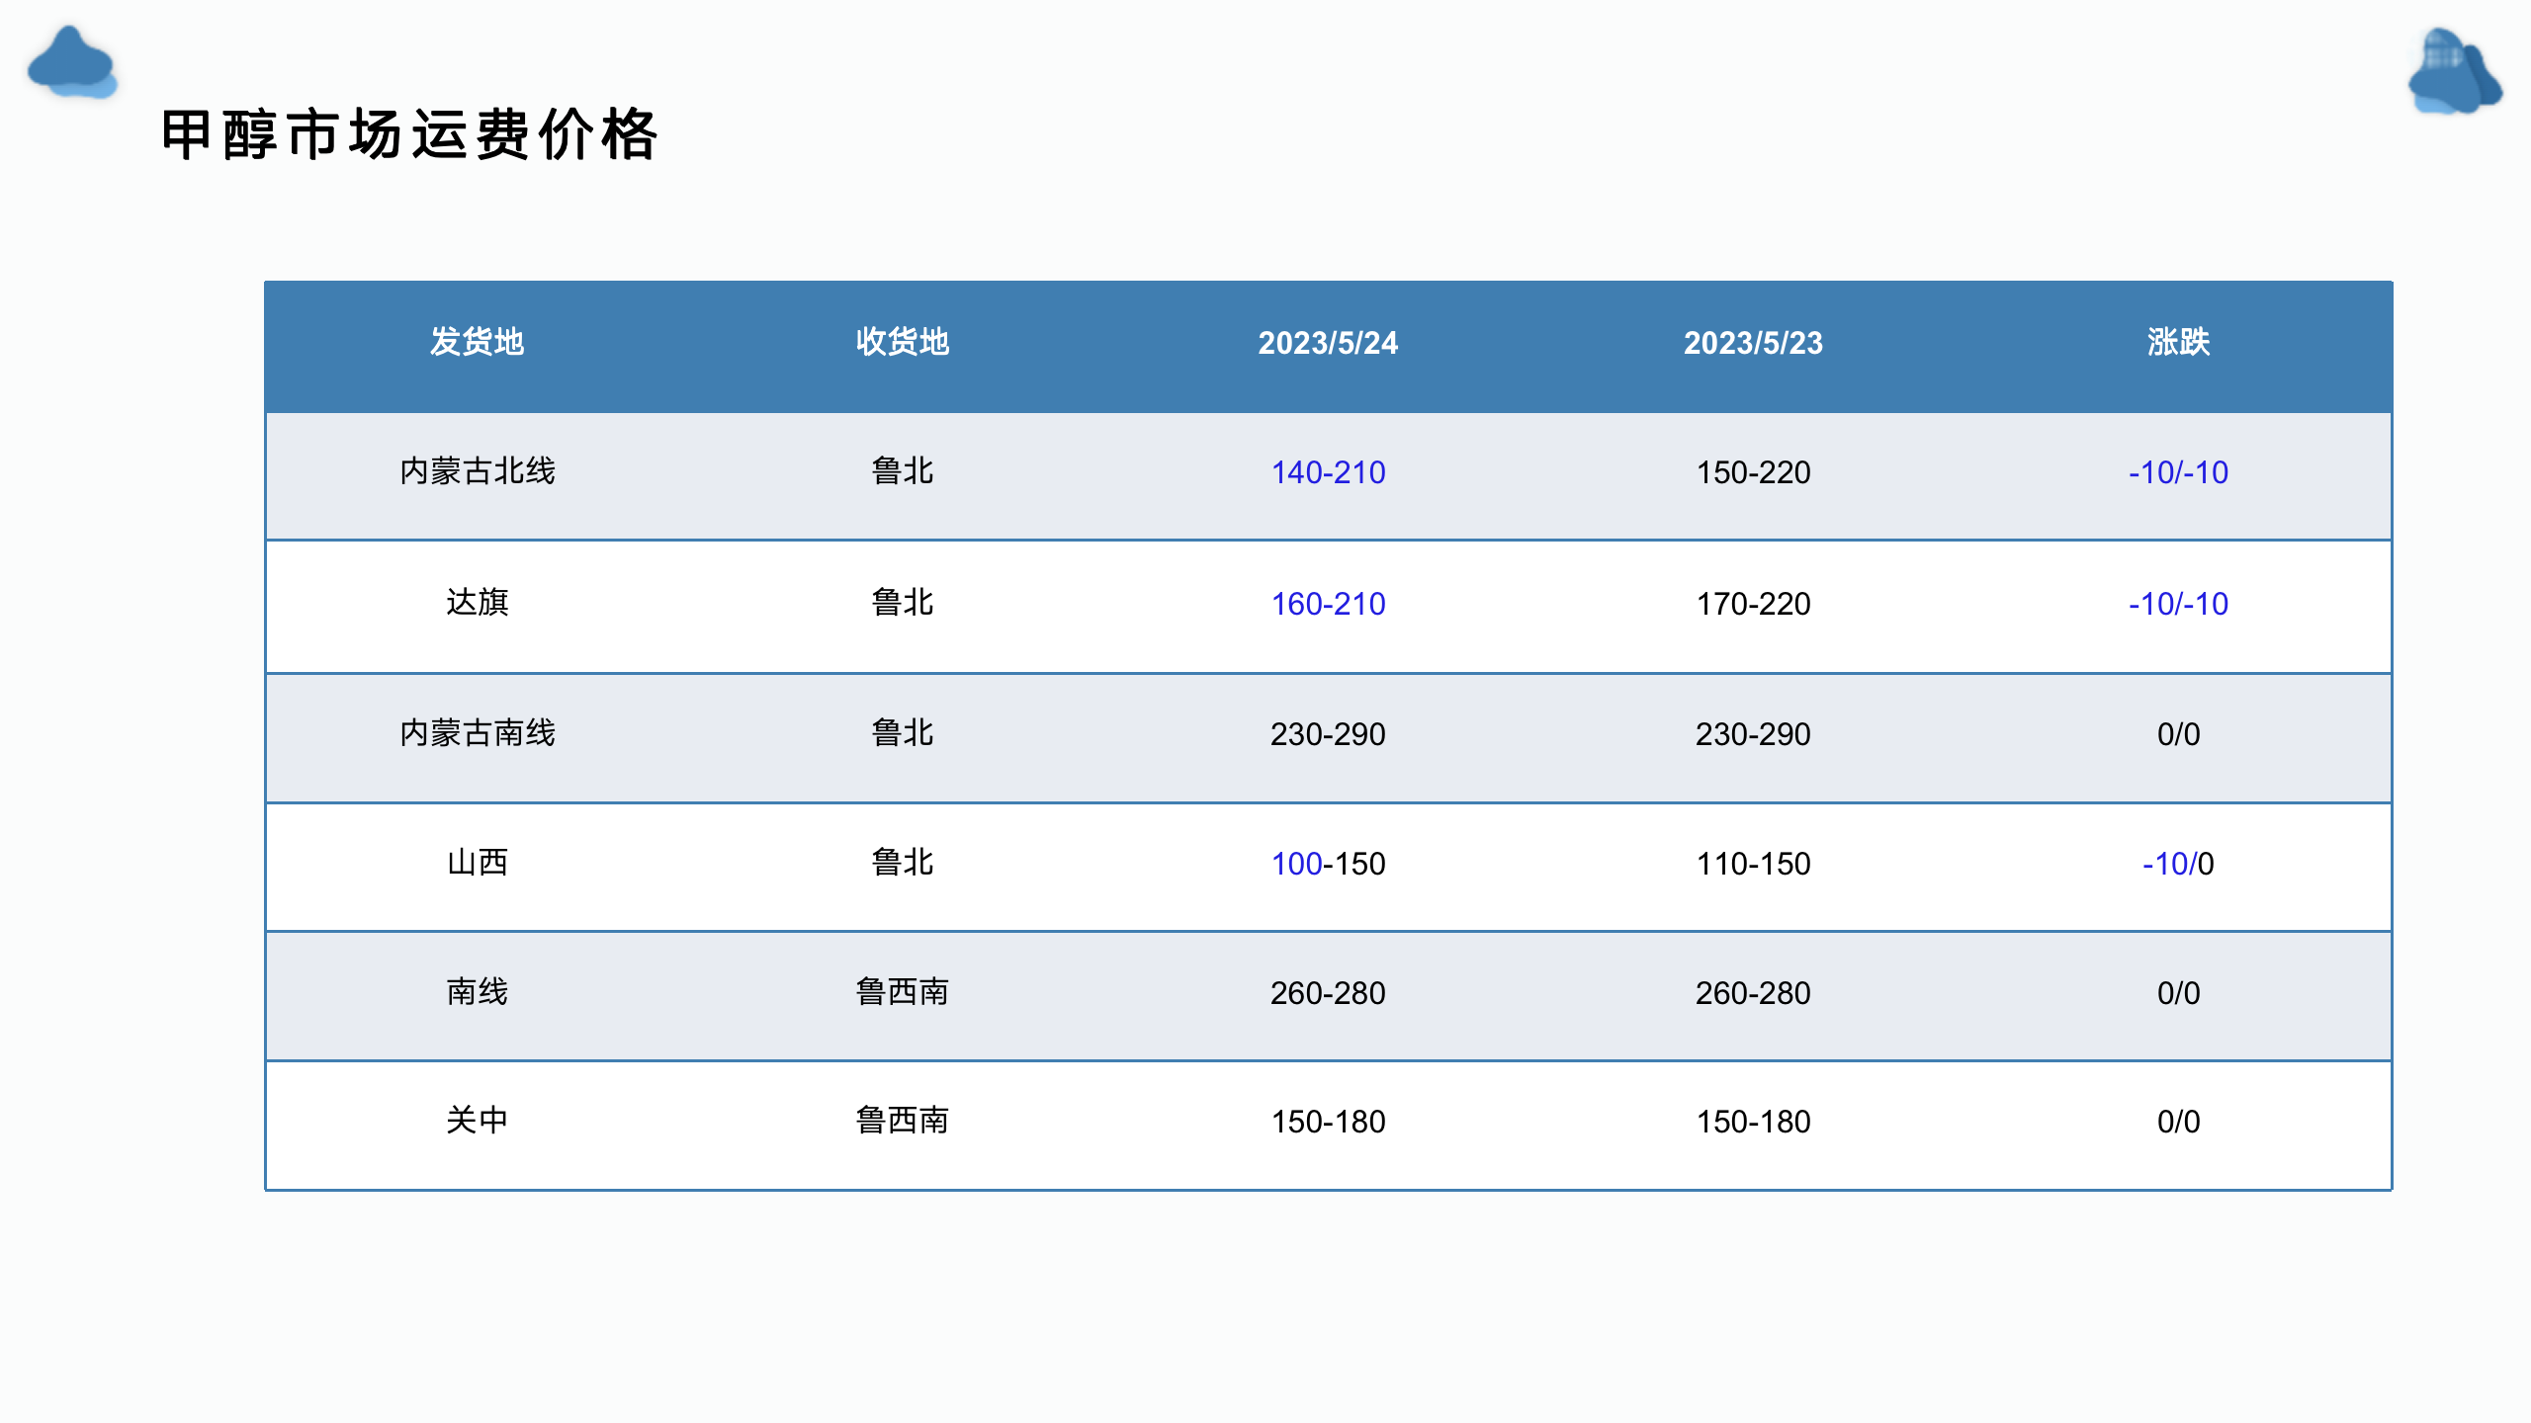The width and height of the screenshot is (2531, 1423).
Task: Click 鲁北 in the 内蒙古南线 row
Action: point(902,733)
